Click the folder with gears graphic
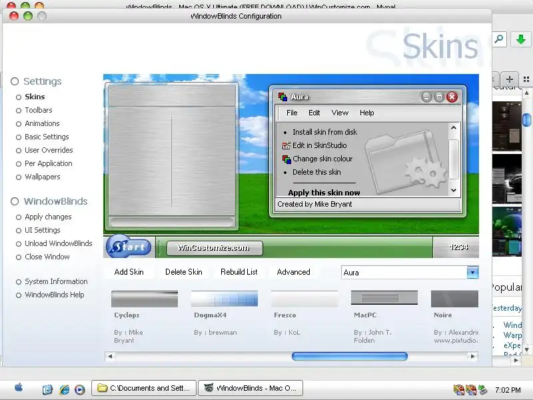533x400 pixels. pos(406,161)
